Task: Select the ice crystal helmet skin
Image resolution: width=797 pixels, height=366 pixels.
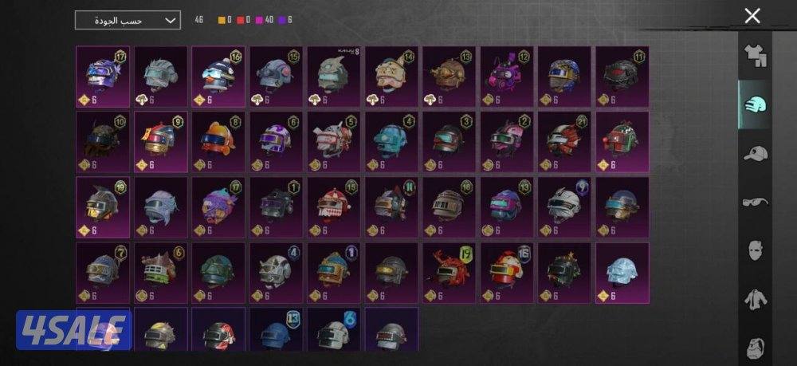Action: click(622, 273)
